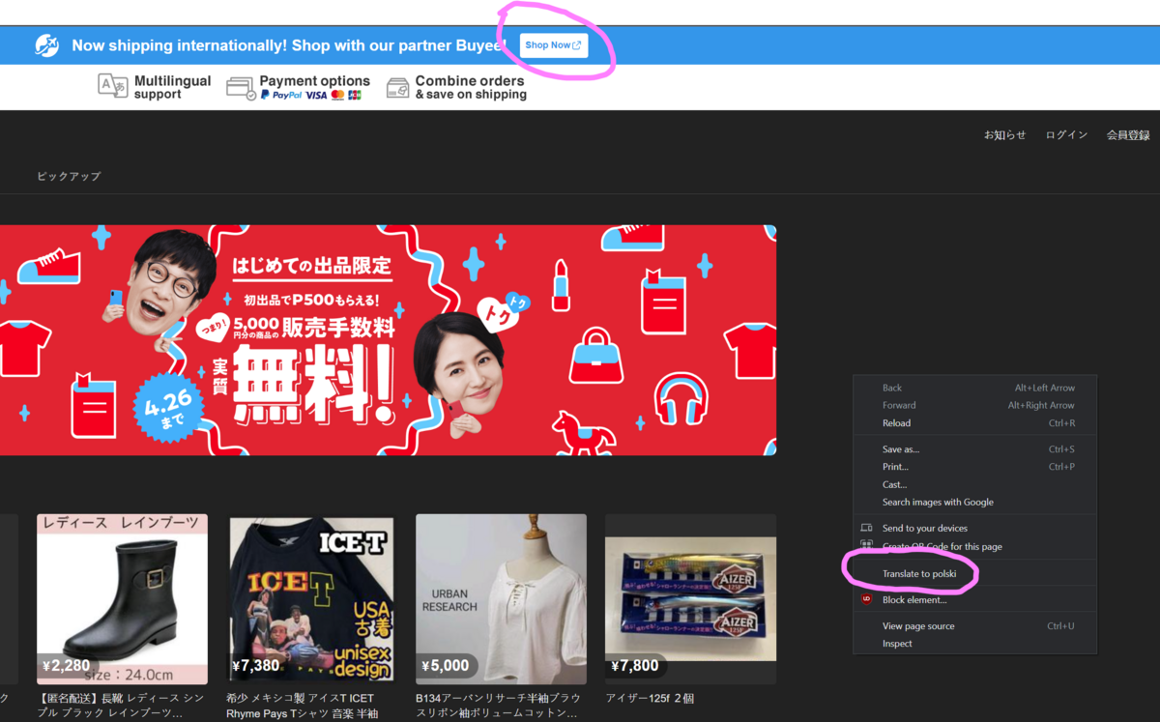This screenshot has width=1160, height=722.
Task: Click the ¥7,380 price on the T-shirt
Action: tap(255, 665)
